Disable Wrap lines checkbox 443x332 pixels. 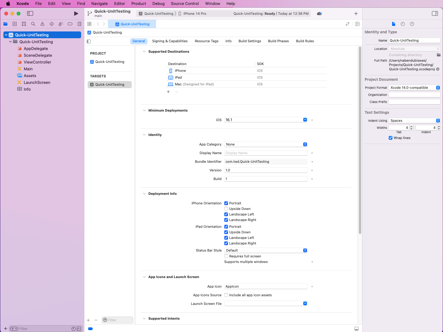point(391,138)
